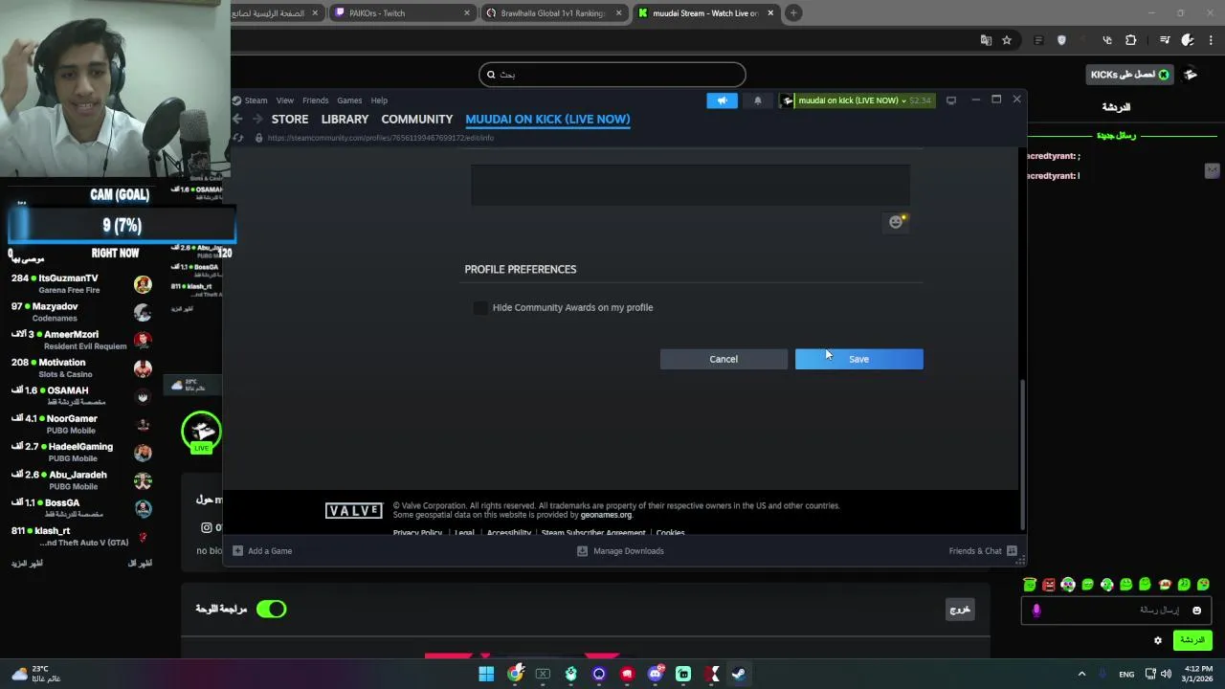Screen dimensions: 1225x689
Task: Open Steam Subscriber Agreement link
Action: click(593, 533)
